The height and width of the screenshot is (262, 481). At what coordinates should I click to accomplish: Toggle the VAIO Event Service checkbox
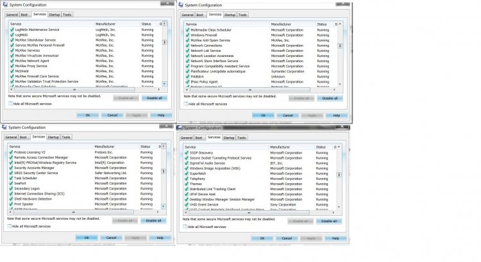(x=187, y=204)
